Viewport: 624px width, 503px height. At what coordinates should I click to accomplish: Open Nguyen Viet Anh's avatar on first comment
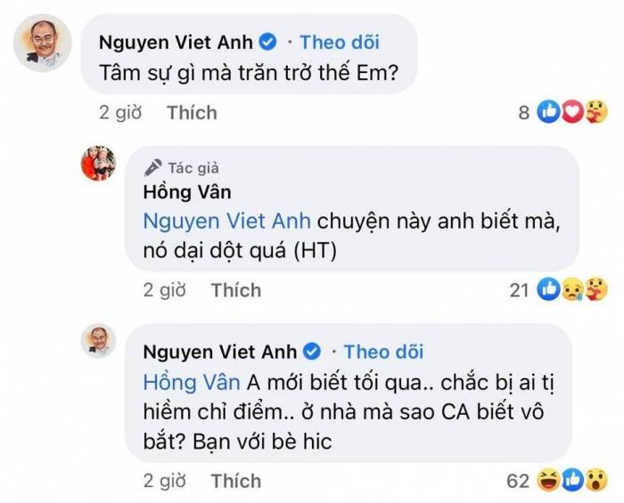[x=42, y=43]
